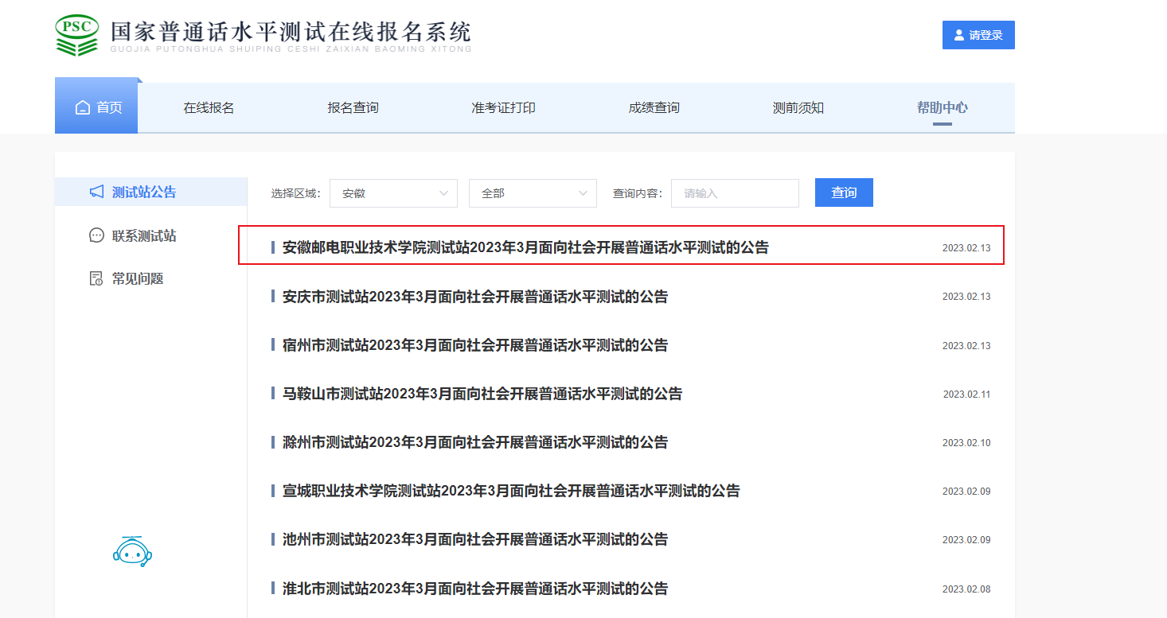1167x618 pixels.
Task: Expand the 安徽 region dropdown
Action: pyautogui.click(x=393, y=193)
